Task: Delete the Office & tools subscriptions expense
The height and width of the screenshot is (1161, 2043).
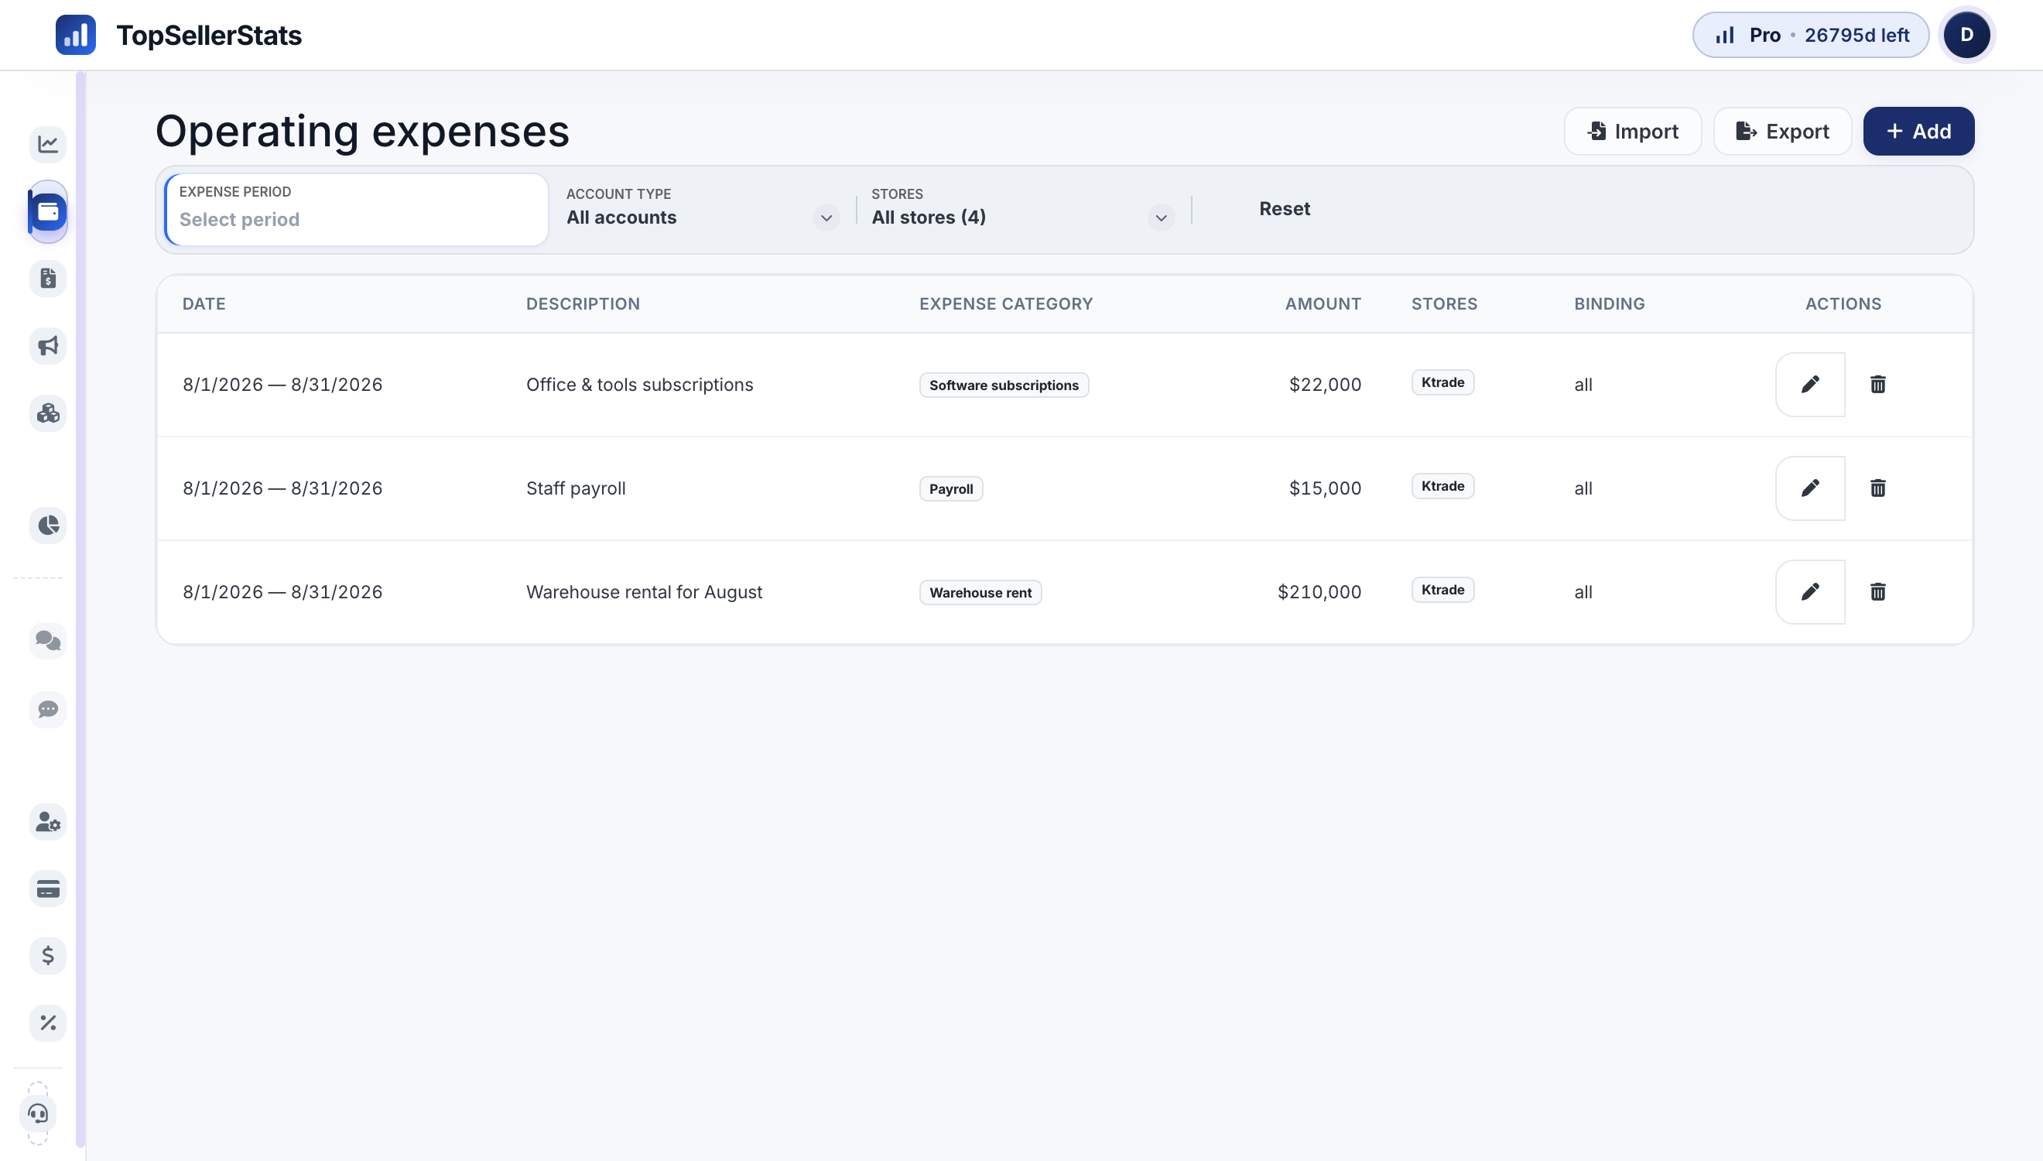Action: [x=1878, y=385]
